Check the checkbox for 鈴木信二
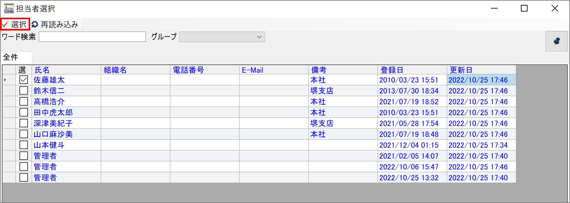The height and width of the screenshot is (203, 570). tap(24, 91)
